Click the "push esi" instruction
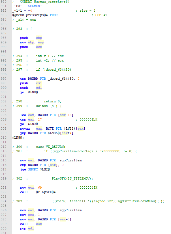This screenshot has width=171, height=234. tap(31, 83)
